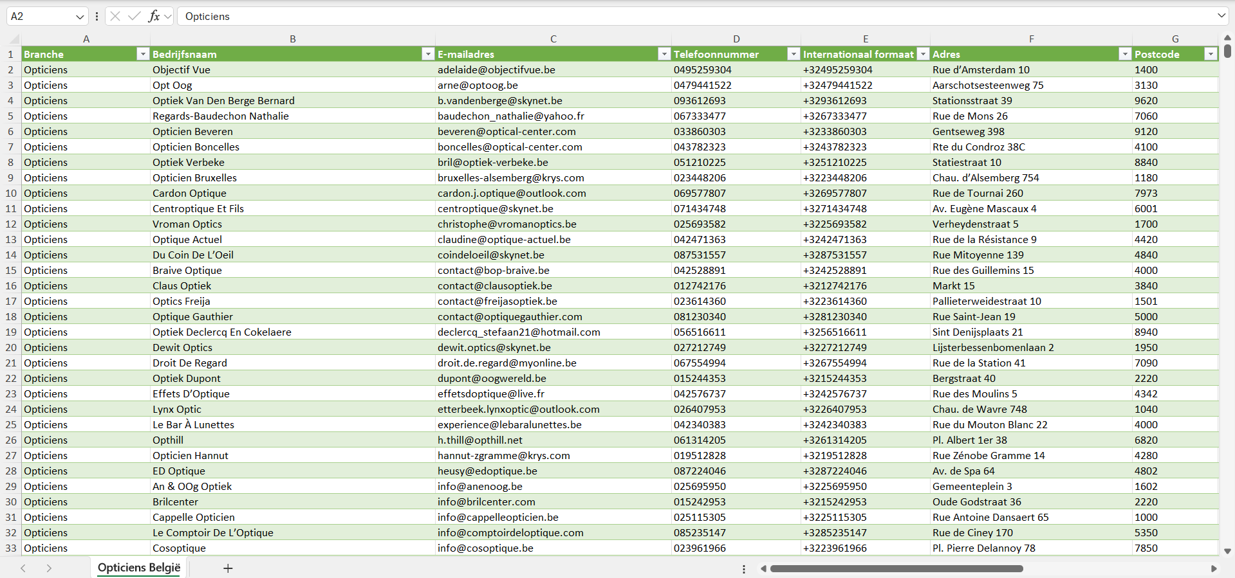The height and width of the screenshot is (578, 1235).
Task: Expand the formula bar
Action: (x=1221, y=16)
